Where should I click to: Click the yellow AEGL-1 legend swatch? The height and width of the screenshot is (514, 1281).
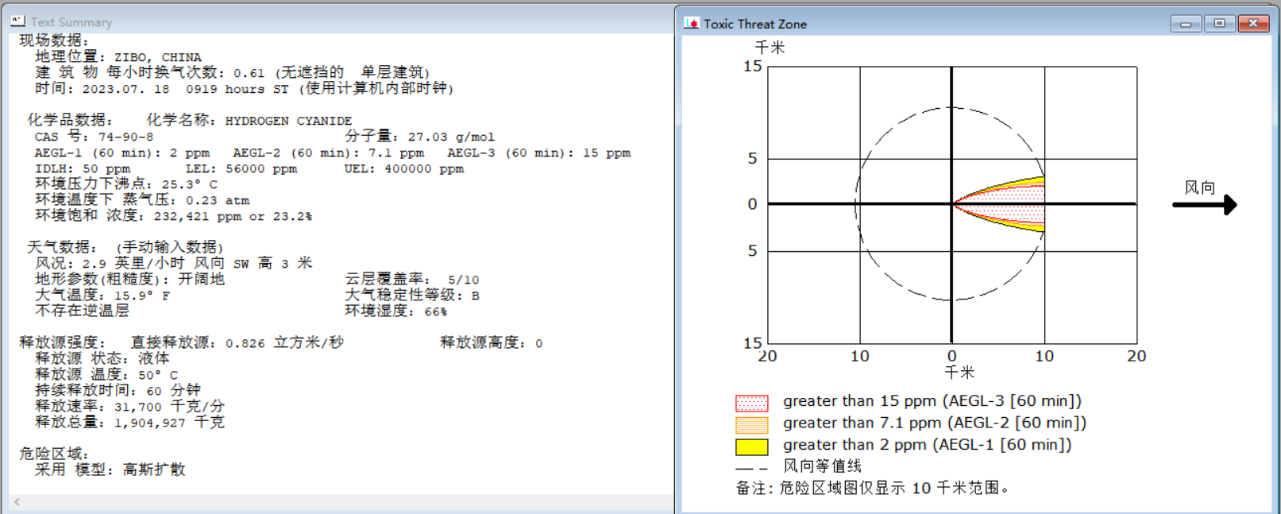751,446
